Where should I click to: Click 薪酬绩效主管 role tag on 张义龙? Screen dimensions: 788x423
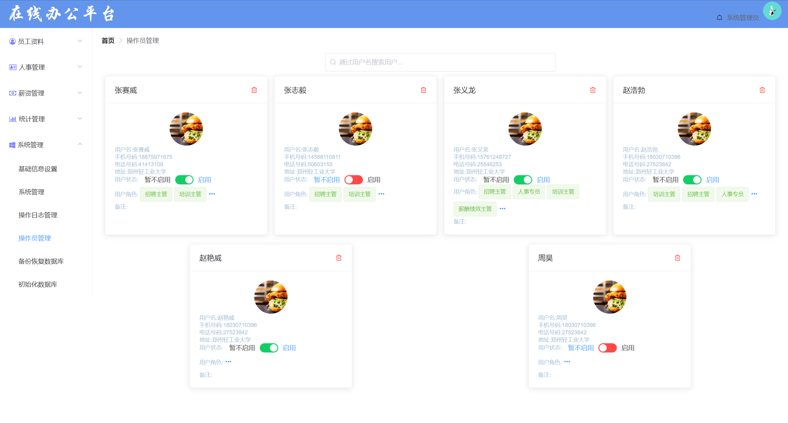pos(475,209)
